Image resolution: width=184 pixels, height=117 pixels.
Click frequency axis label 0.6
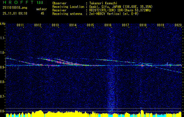(x=2, y=111)
